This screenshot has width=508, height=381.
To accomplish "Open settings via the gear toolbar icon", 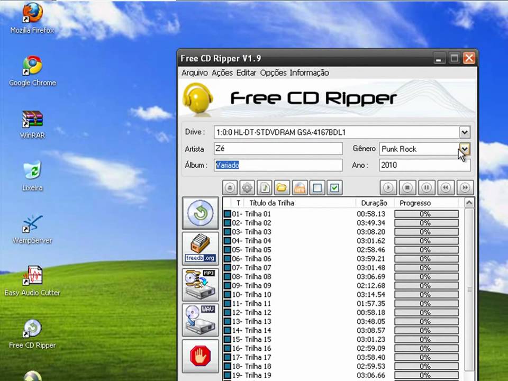I will (247, 187).
